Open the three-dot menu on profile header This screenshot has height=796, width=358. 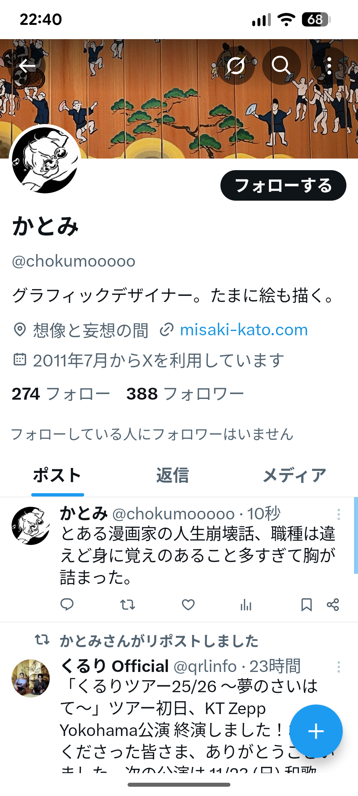point(329,65)
